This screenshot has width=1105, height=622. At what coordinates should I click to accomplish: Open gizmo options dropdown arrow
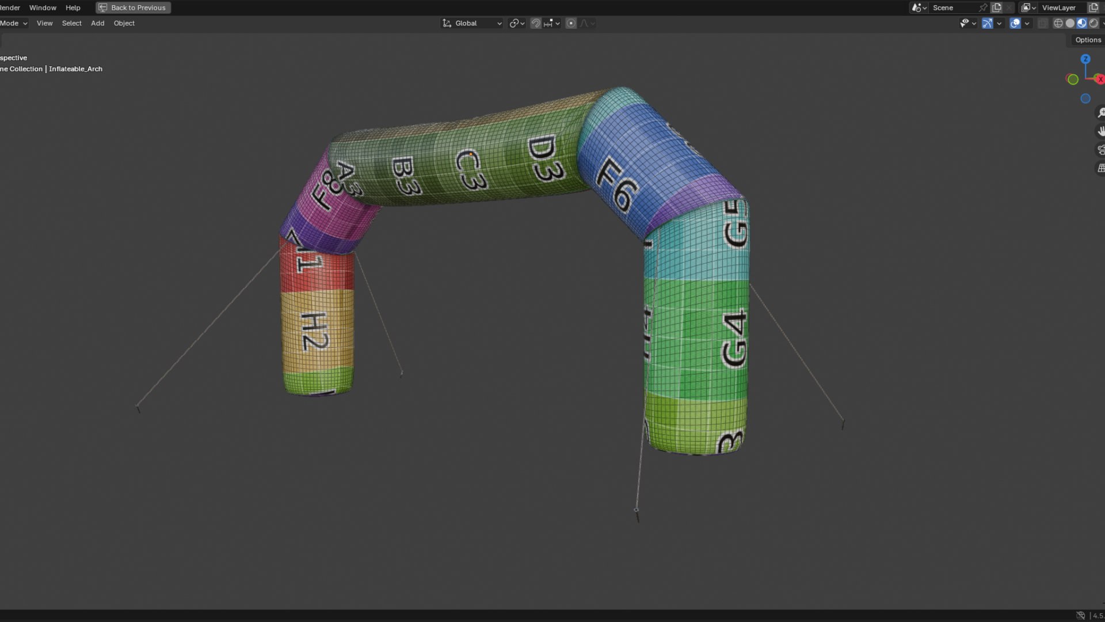[x=999, y=23]
